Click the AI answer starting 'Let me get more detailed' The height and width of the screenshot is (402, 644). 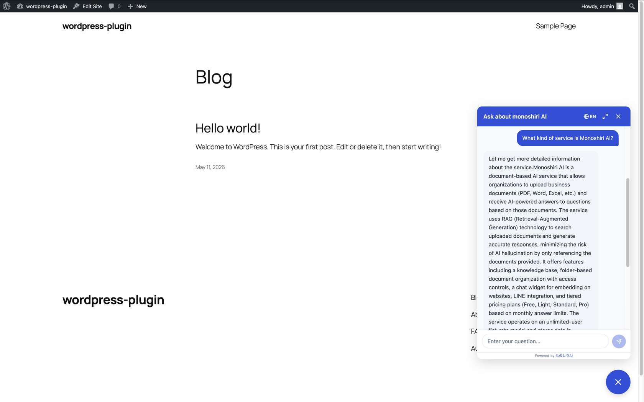tap(540, 240)
